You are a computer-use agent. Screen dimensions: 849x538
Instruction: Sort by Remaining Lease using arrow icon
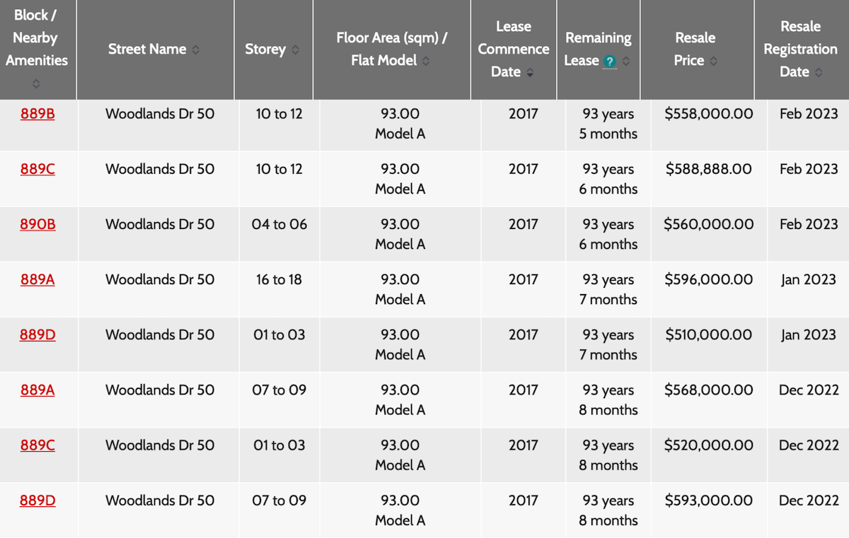coord(626,61)
